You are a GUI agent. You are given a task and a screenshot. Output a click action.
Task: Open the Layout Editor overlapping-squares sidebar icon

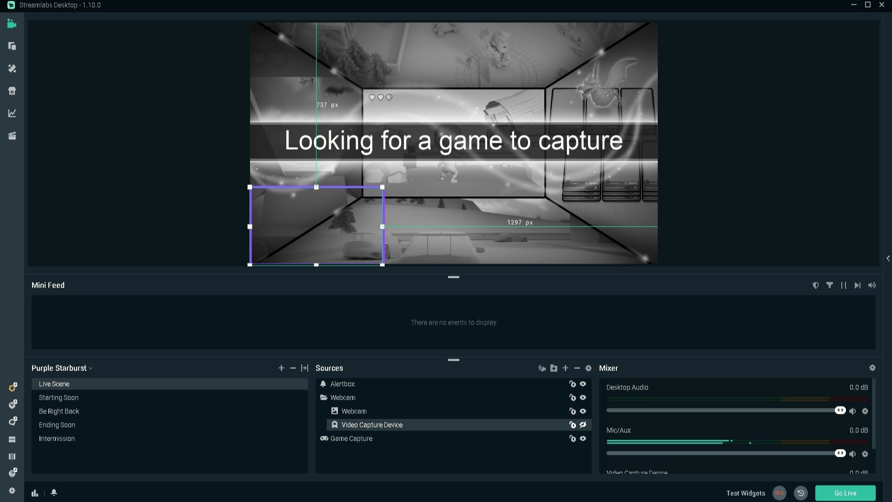12,46
